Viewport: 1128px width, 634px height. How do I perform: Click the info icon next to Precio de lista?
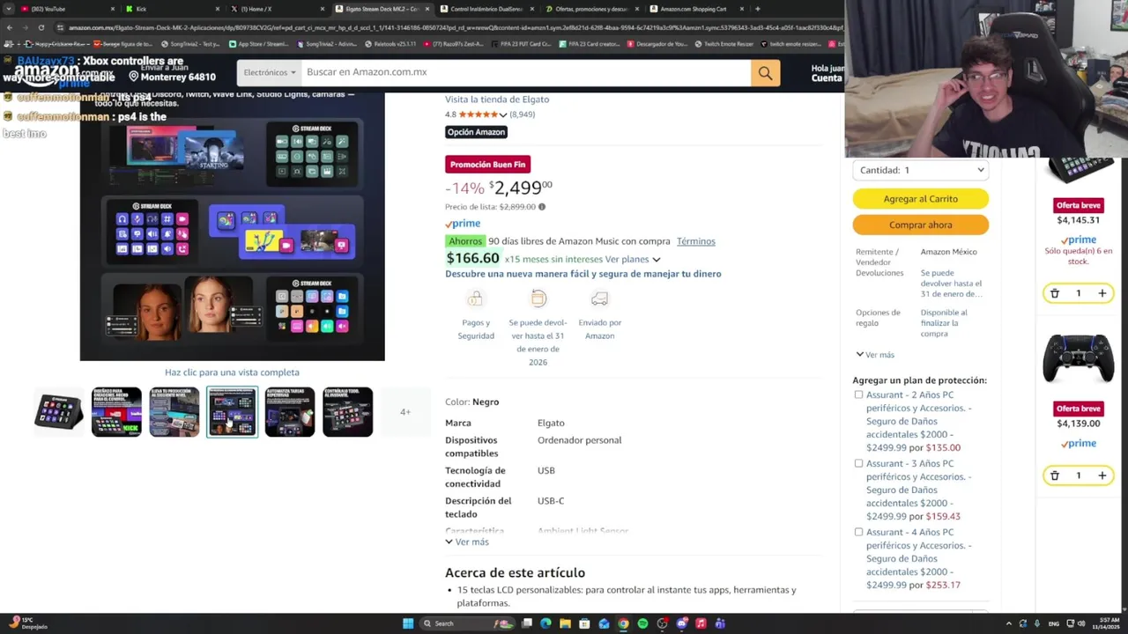point(542,207)
